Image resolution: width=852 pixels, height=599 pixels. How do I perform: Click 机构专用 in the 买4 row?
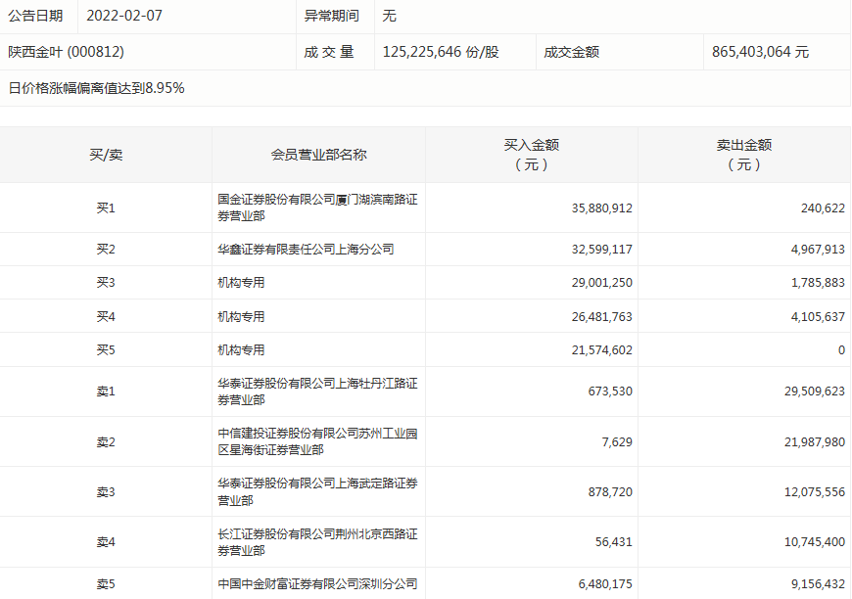[241, 316]
